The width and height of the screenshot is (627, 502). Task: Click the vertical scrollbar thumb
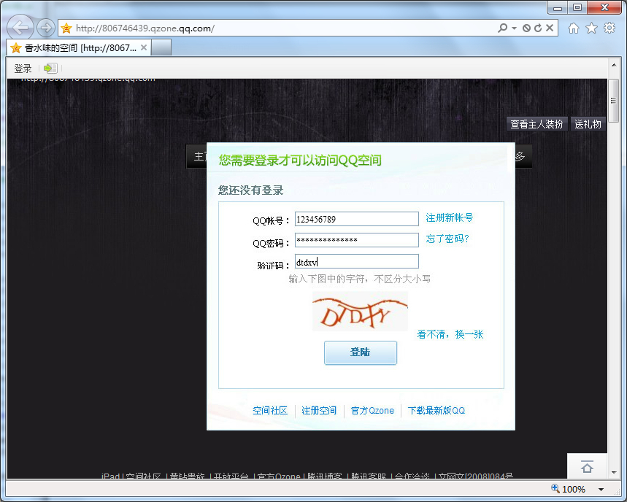point(613,101)
